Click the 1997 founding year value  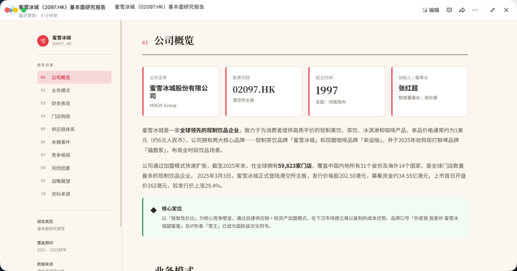click(x=326, y=90)
